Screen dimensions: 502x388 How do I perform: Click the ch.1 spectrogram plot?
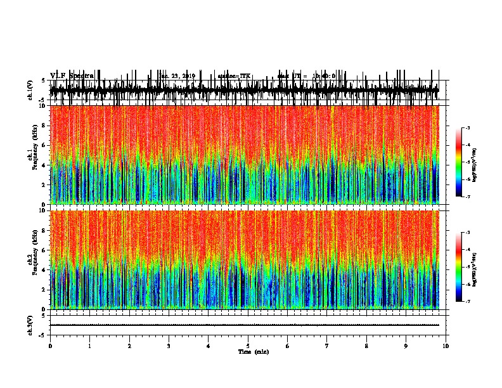pyautogui.click(x=244, y=155)
